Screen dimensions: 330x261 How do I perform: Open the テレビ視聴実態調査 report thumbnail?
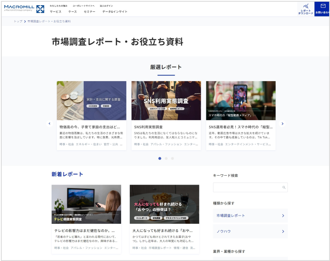pos(86,204)
